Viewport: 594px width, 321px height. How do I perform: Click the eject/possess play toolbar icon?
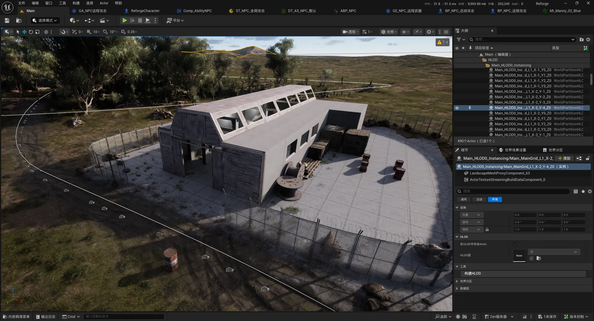tap(148, 20)
